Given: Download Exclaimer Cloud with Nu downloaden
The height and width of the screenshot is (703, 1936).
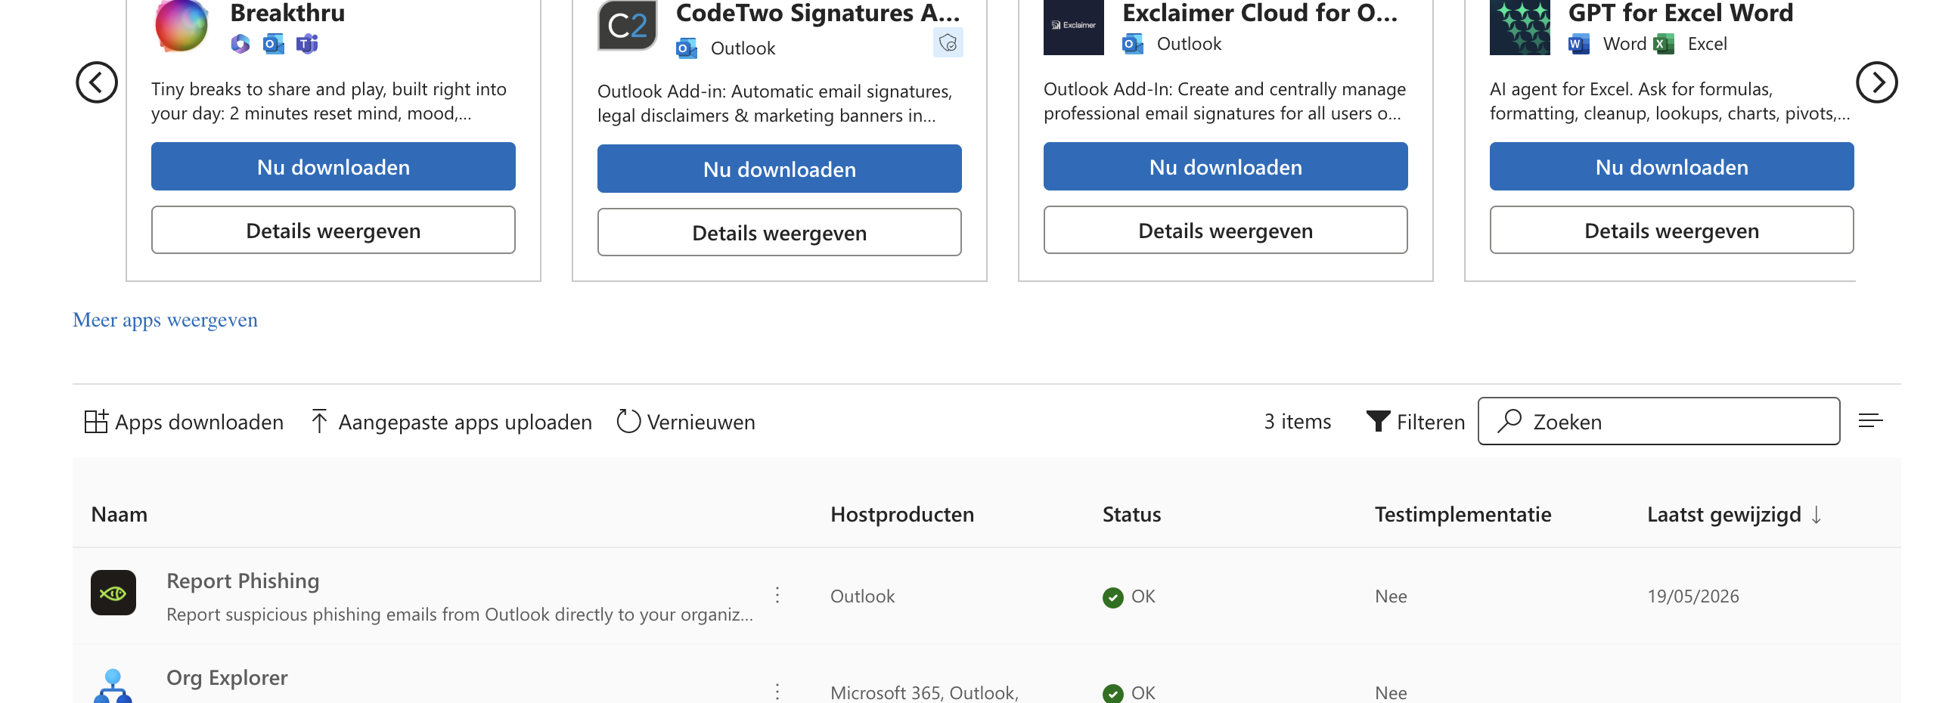Looking at the screenshot, I should (1226, 166).
